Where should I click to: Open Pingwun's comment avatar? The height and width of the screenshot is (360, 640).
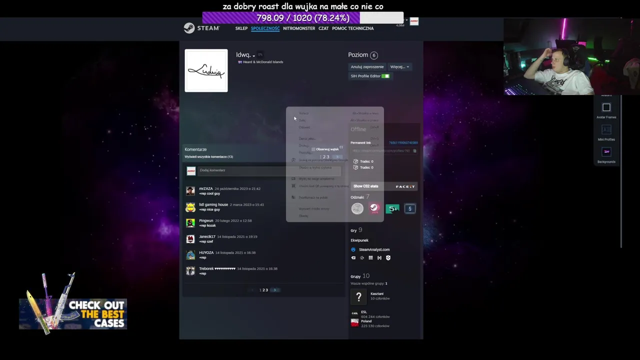(190, 222)
